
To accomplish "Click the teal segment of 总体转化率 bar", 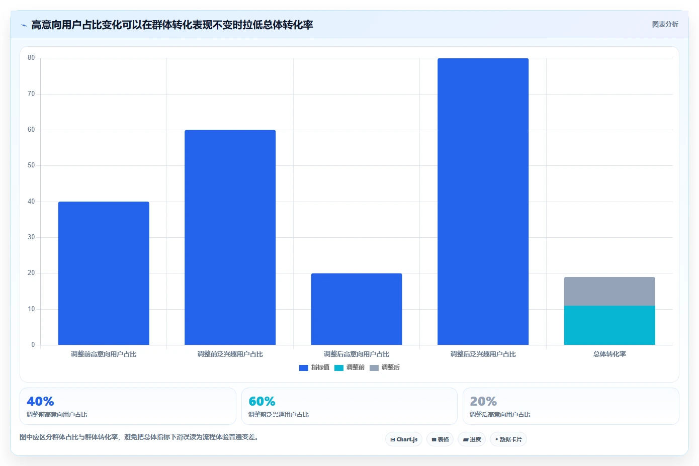I will click(x=609, y=325).
